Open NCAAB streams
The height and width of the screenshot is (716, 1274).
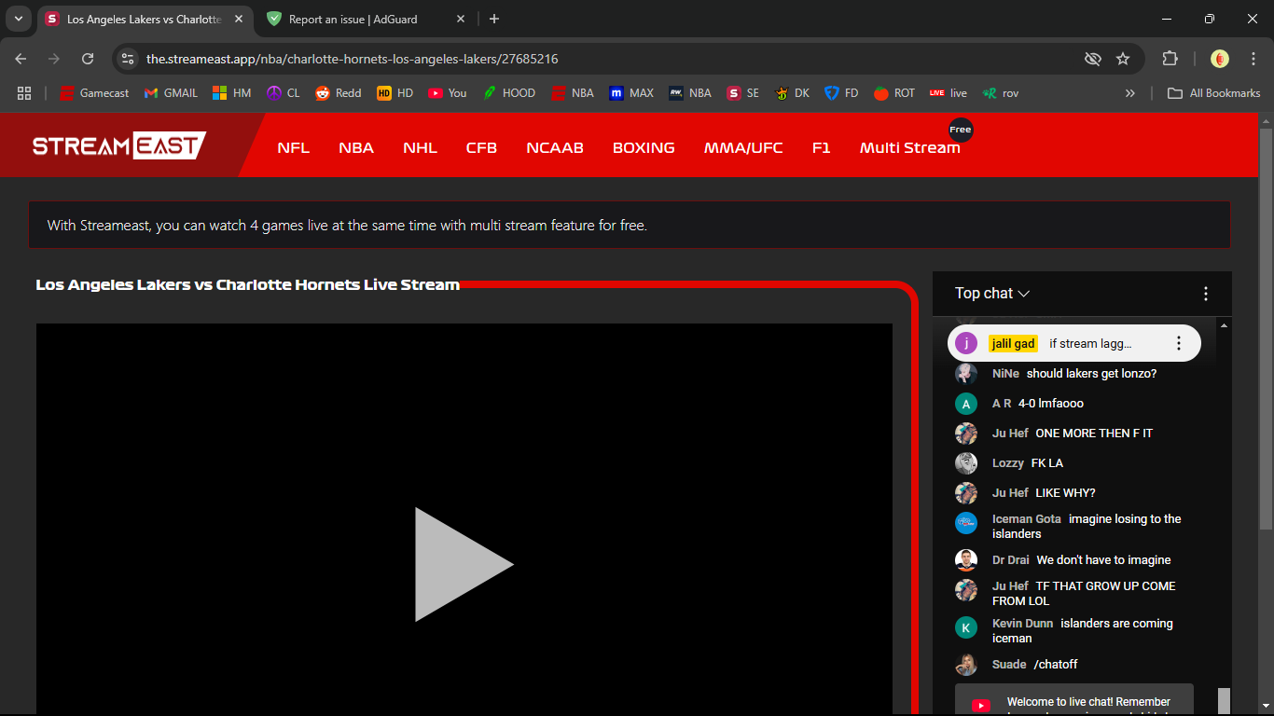coord(555,147)
